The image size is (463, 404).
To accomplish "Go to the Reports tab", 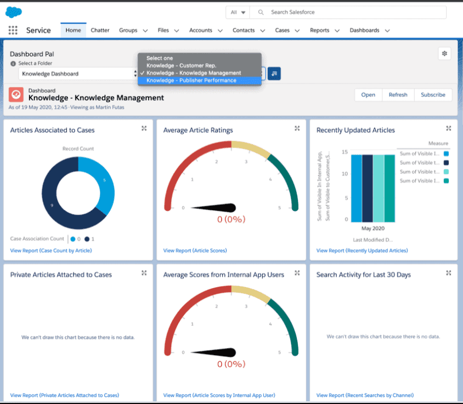I will point(319,30).
